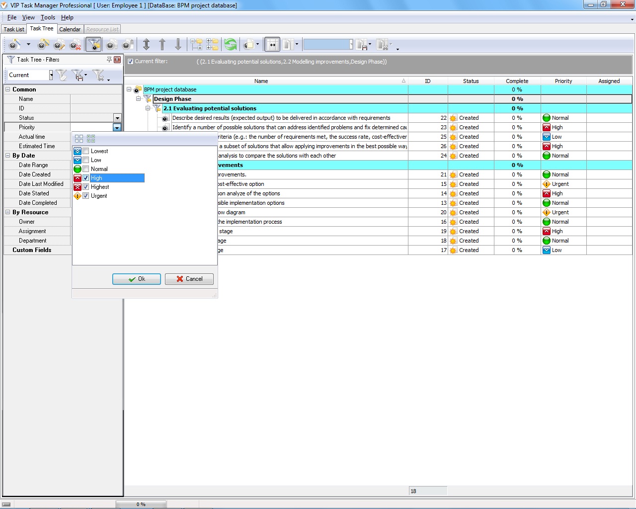Click the green Refresh toolbar icon
The height and width of the screenshot is (509, 636).
tap(231, 45)
